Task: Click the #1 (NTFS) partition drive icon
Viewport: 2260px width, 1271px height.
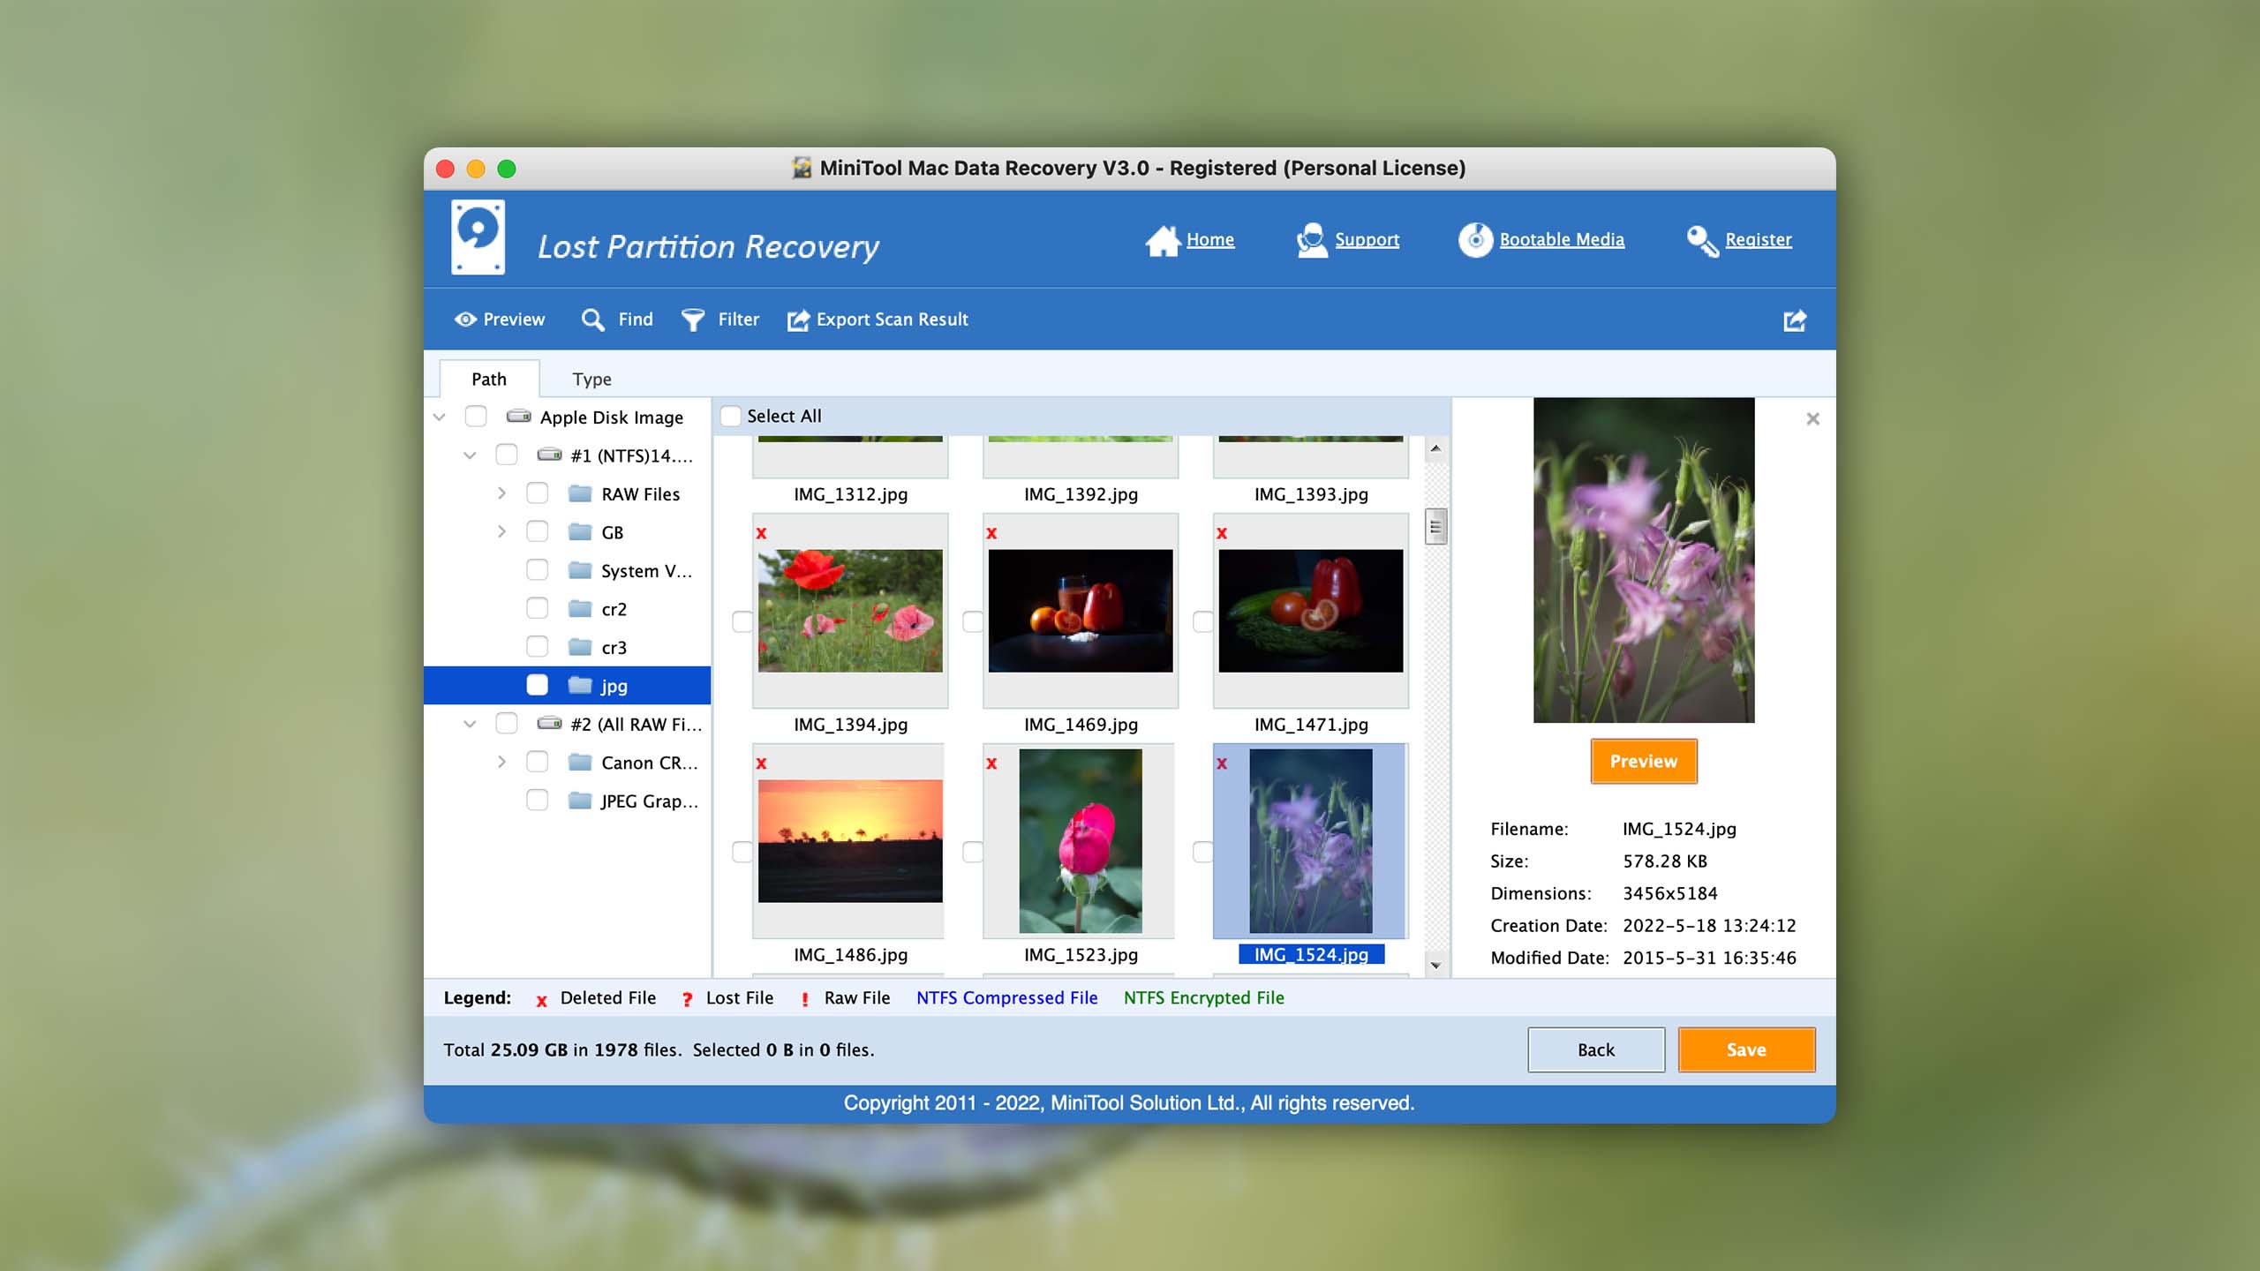Action: coord(550,455)
